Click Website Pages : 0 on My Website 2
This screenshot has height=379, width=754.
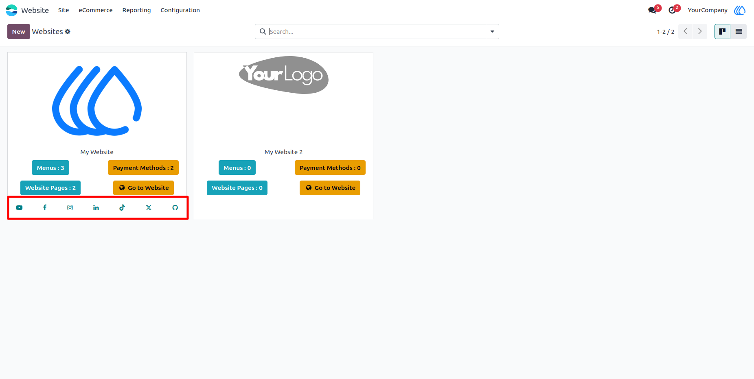tap(237, 188)
